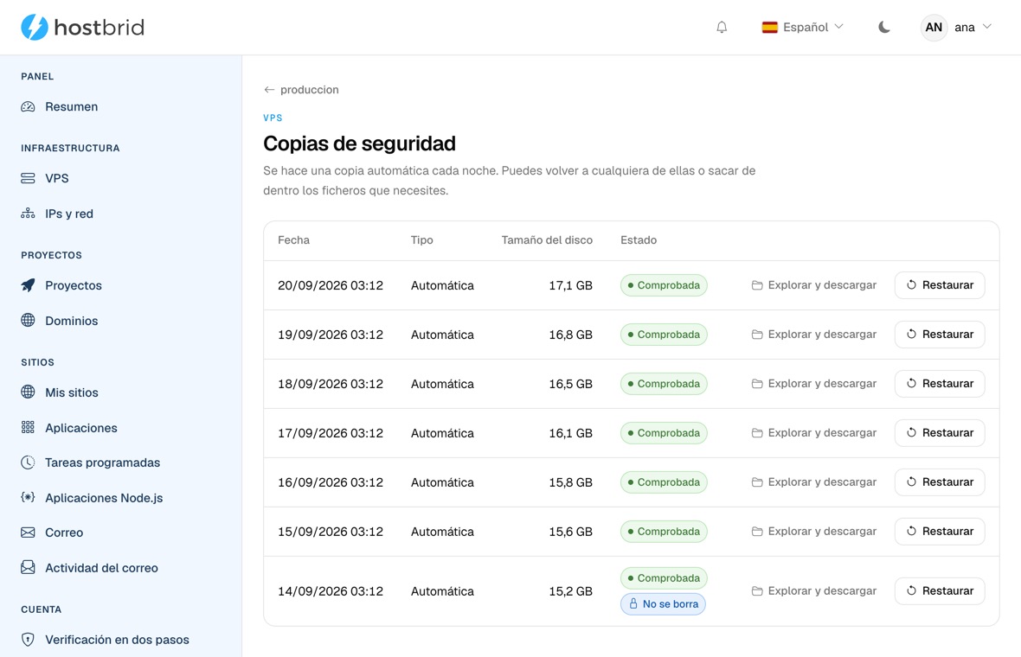Explorar y descargar the 20/09/2026 backup
The width and height of the screenshot is (1021, 657).
click(814, 285)
